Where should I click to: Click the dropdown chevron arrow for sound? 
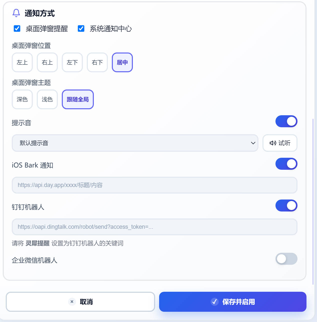coord(253,143)
